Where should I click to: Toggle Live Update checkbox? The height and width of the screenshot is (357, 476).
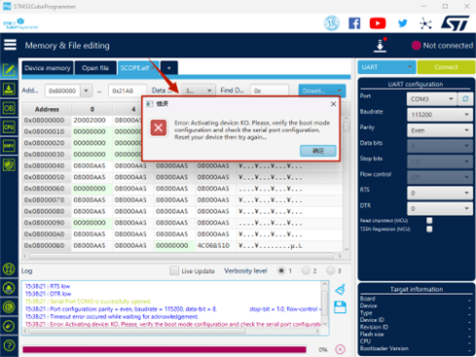point(174,270)
